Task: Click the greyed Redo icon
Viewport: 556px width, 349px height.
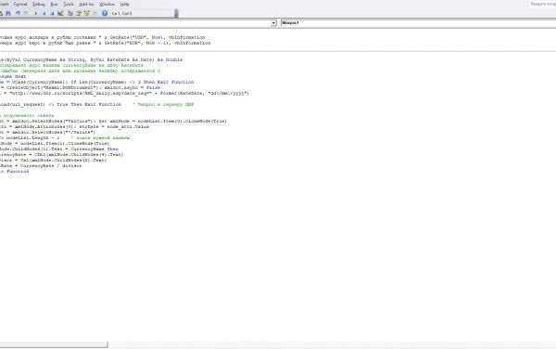Action: 26,13
